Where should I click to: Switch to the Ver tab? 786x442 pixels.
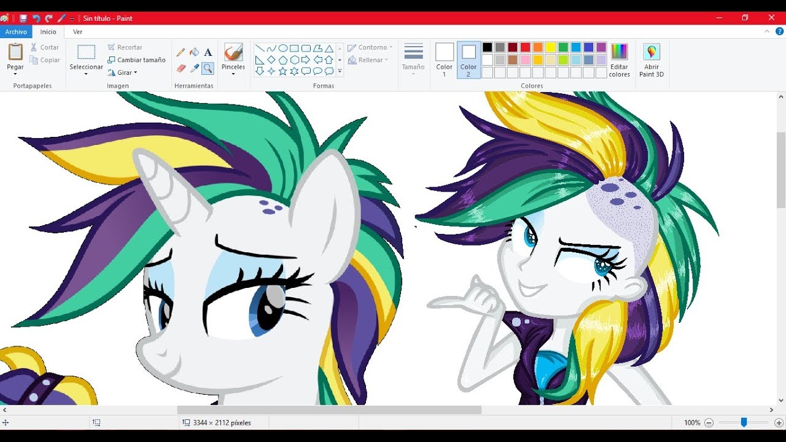78,32
